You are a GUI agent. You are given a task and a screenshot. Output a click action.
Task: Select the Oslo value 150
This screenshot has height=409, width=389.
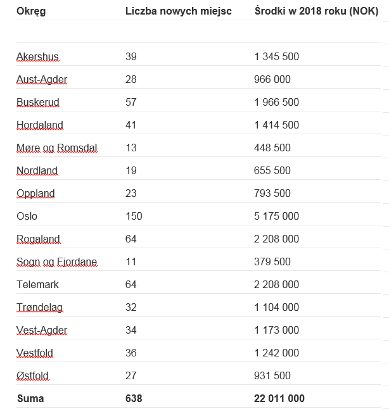pyautogui.click(x=134, y=217)
